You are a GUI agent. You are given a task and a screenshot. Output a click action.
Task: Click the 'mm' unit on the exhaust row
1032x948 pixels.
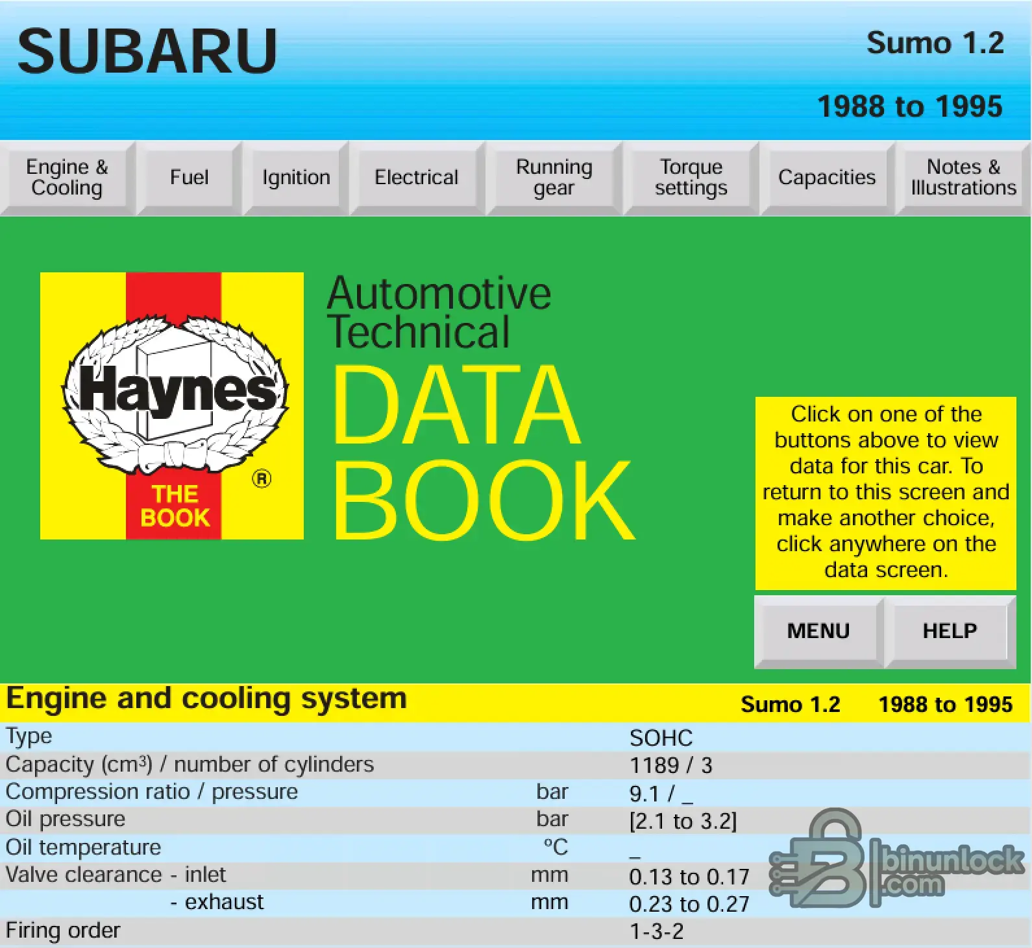click(x=550, y=903)
